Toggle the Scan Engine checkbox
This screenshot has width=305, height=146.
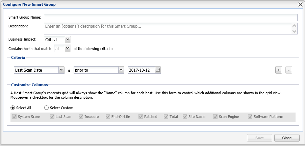[x=215, y=117]
